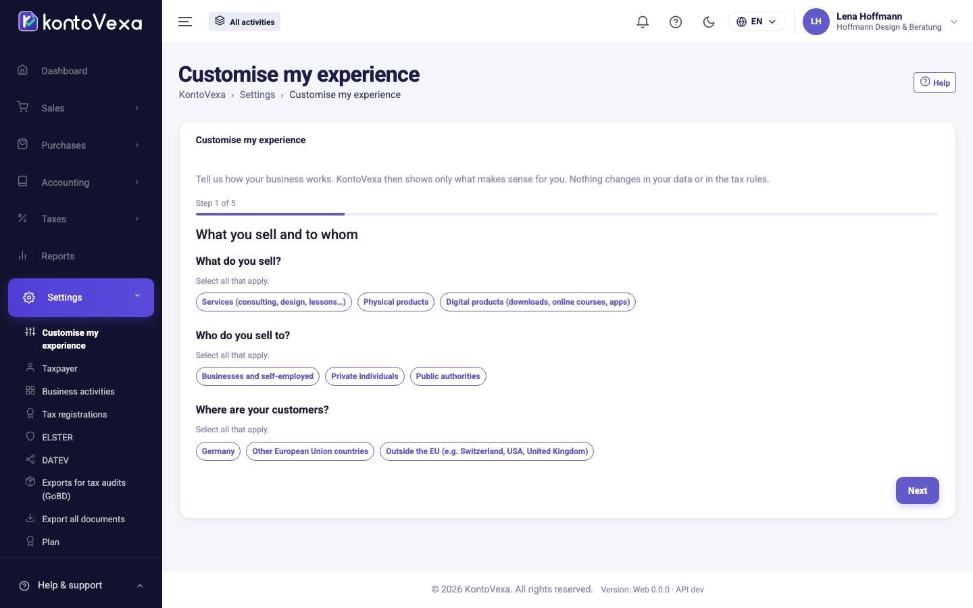
Task: Switch to dark mode with moon icon
Action: 709,22
